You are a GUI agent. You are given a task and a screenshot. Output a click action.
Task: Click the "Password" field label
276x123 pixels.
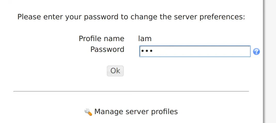tap(107, 49)
